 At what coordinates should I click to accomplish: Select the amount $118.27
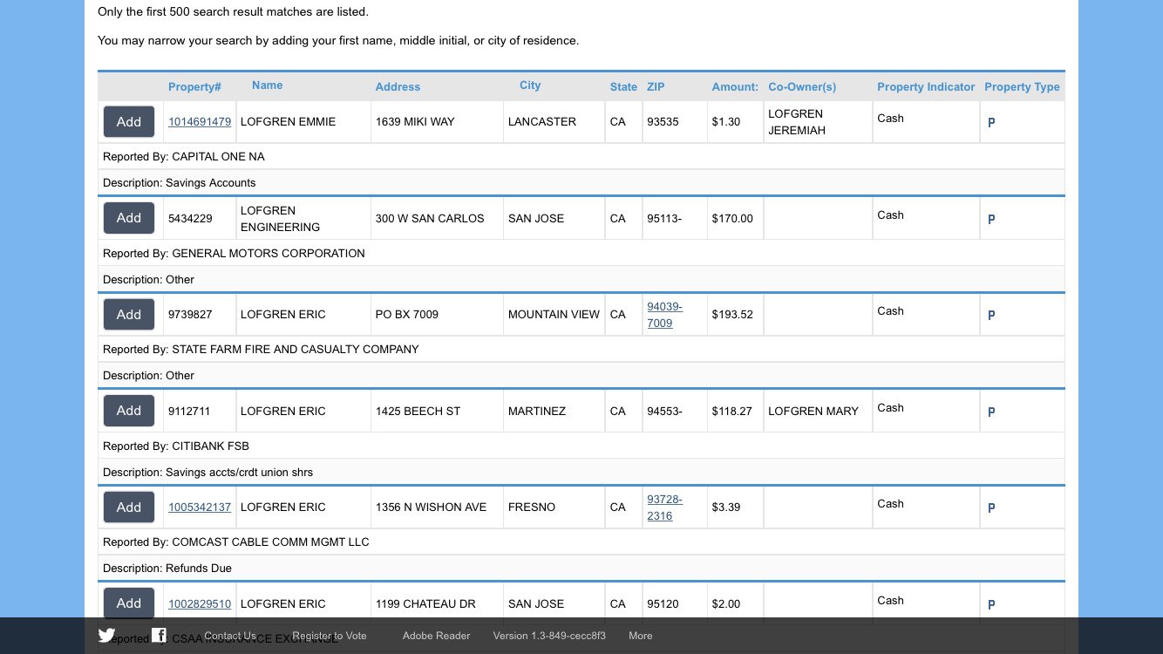click(x=732, y=412)
